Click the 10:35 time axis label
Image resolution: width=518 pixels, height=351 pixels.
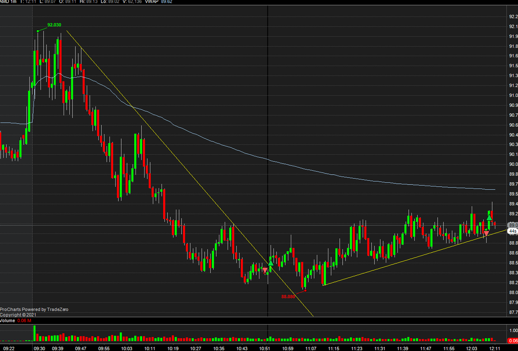click(219, 348)
